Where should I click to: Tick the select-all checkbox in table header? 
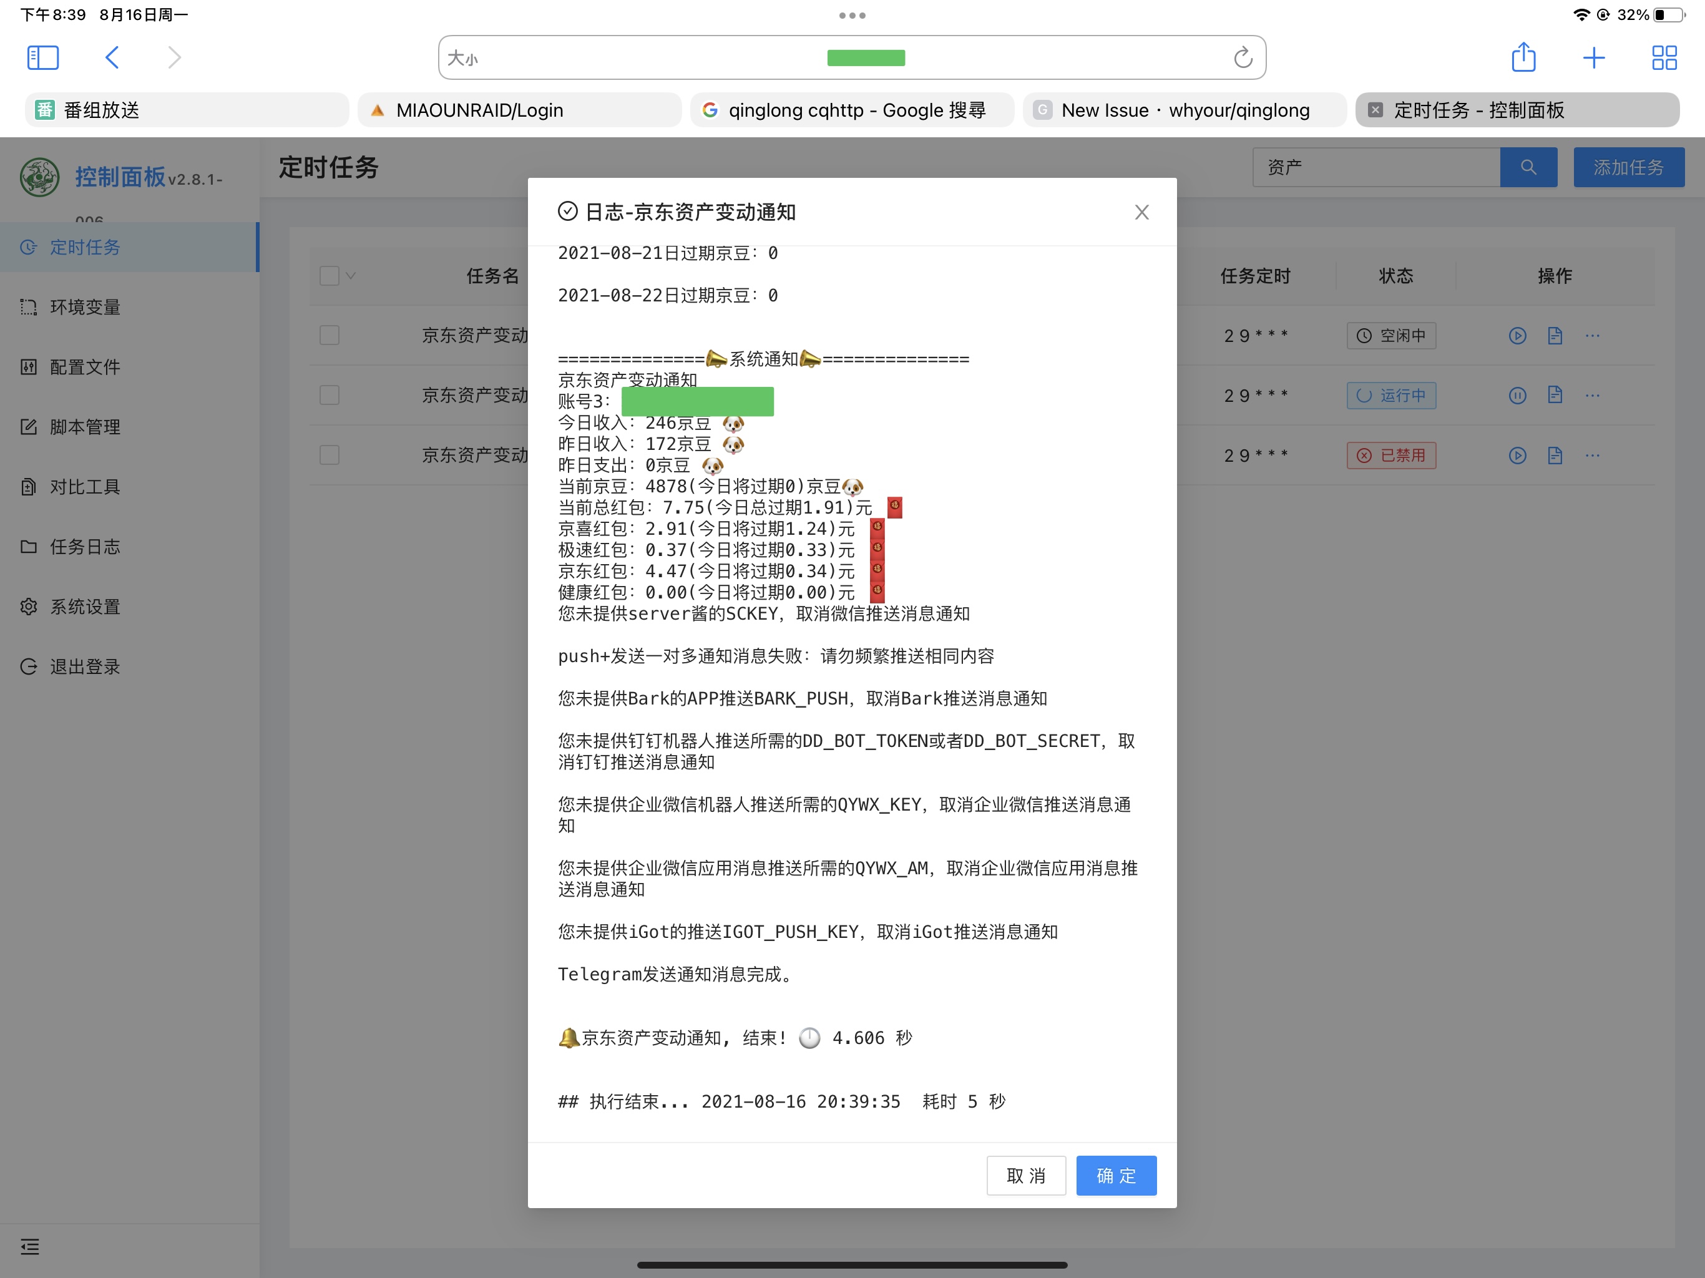pyautogui.click(x=329, y=276)
